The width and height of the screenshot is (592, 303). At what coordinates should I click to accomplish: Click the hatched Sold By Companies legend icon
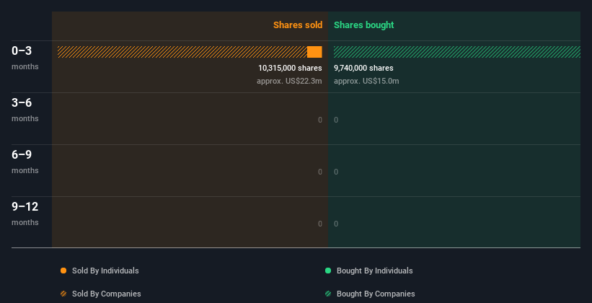(63, 294)
